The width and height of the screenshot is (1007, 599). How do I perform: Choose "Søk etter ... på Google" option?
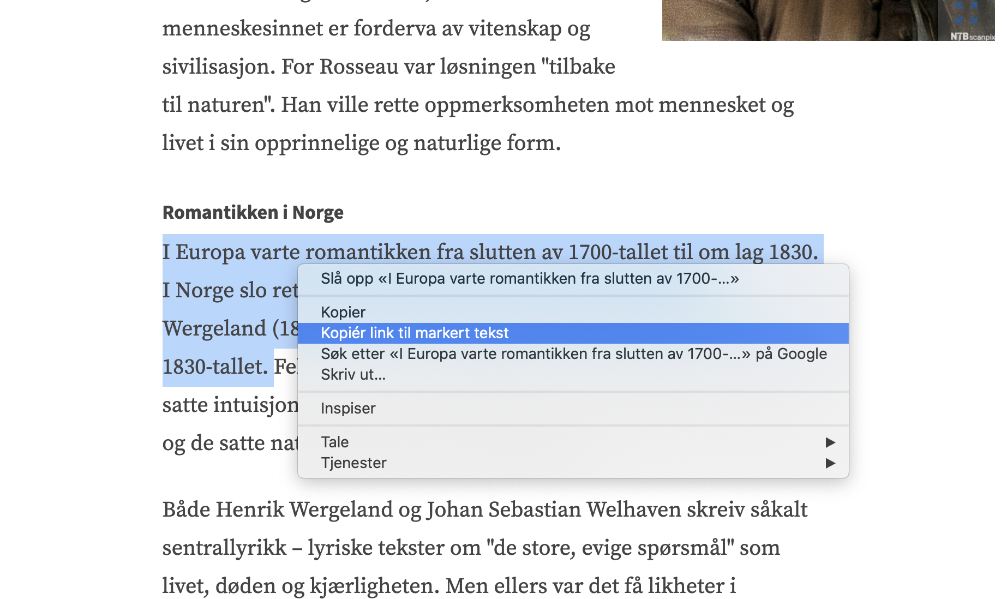573,354
